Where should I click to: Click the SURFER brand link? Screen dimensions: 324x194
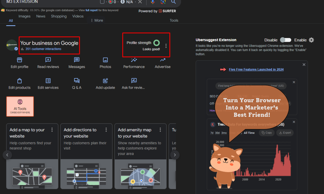click(167, 11)
